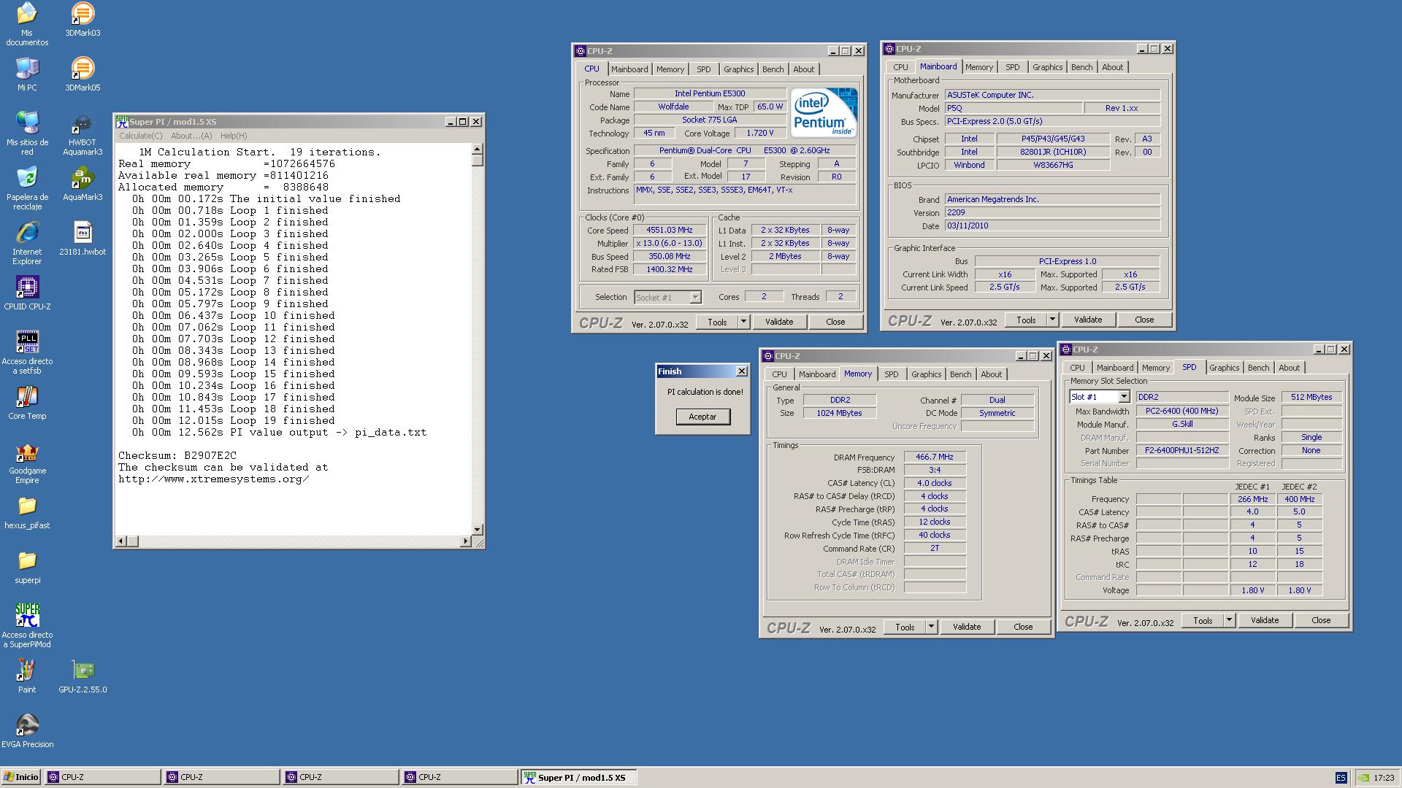Click ES language indicator in system tray
Image resolution: width=1402 pixels, height=788 pixels.
tap(1341, 778)
